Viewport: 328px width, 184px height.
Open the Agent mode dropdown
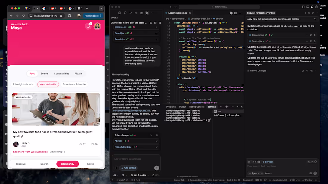click(x=255, y=173)
